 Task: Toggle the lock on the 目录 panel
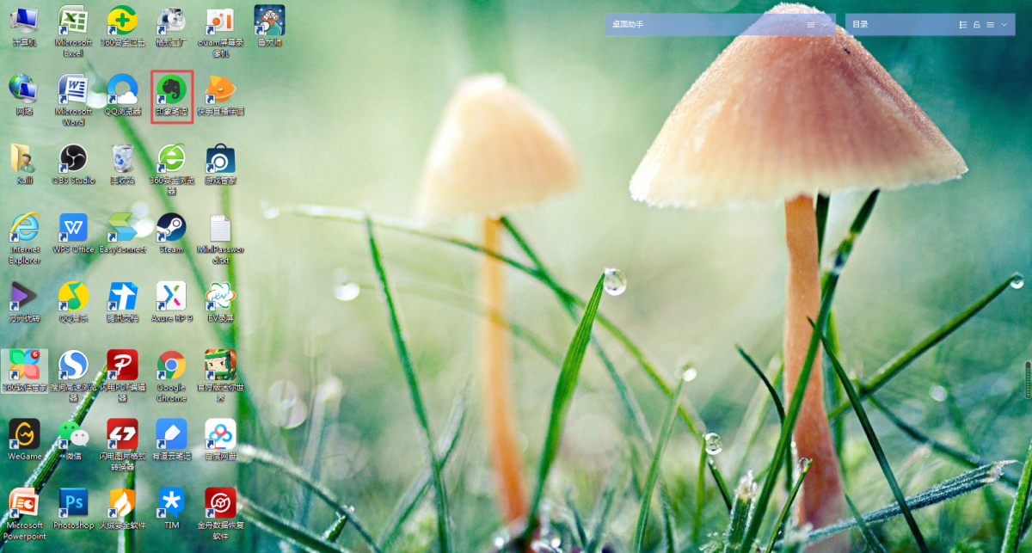[977, 25]
